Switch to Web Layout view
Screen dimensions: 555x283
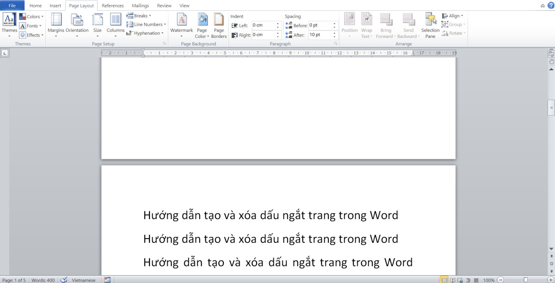(460, 280)
